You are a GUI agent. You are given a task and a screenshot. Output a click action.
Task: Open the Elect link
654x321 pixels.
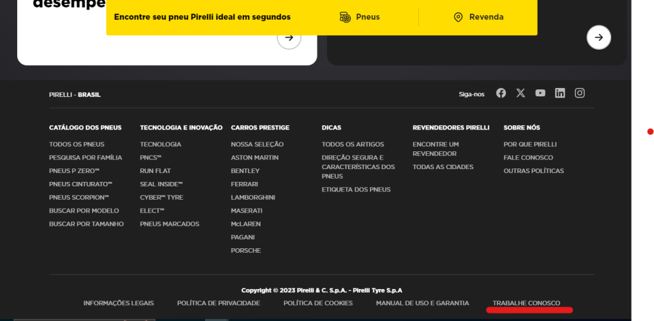152,211
